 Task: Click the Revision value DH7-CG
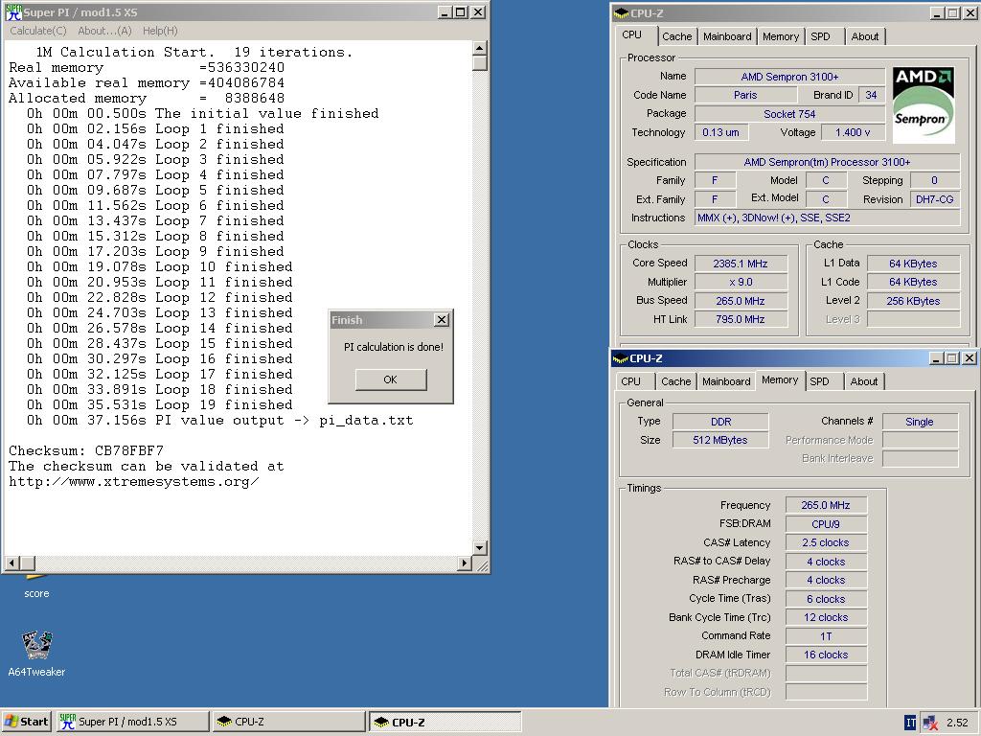pyautogui.click(x=935, y=199)
